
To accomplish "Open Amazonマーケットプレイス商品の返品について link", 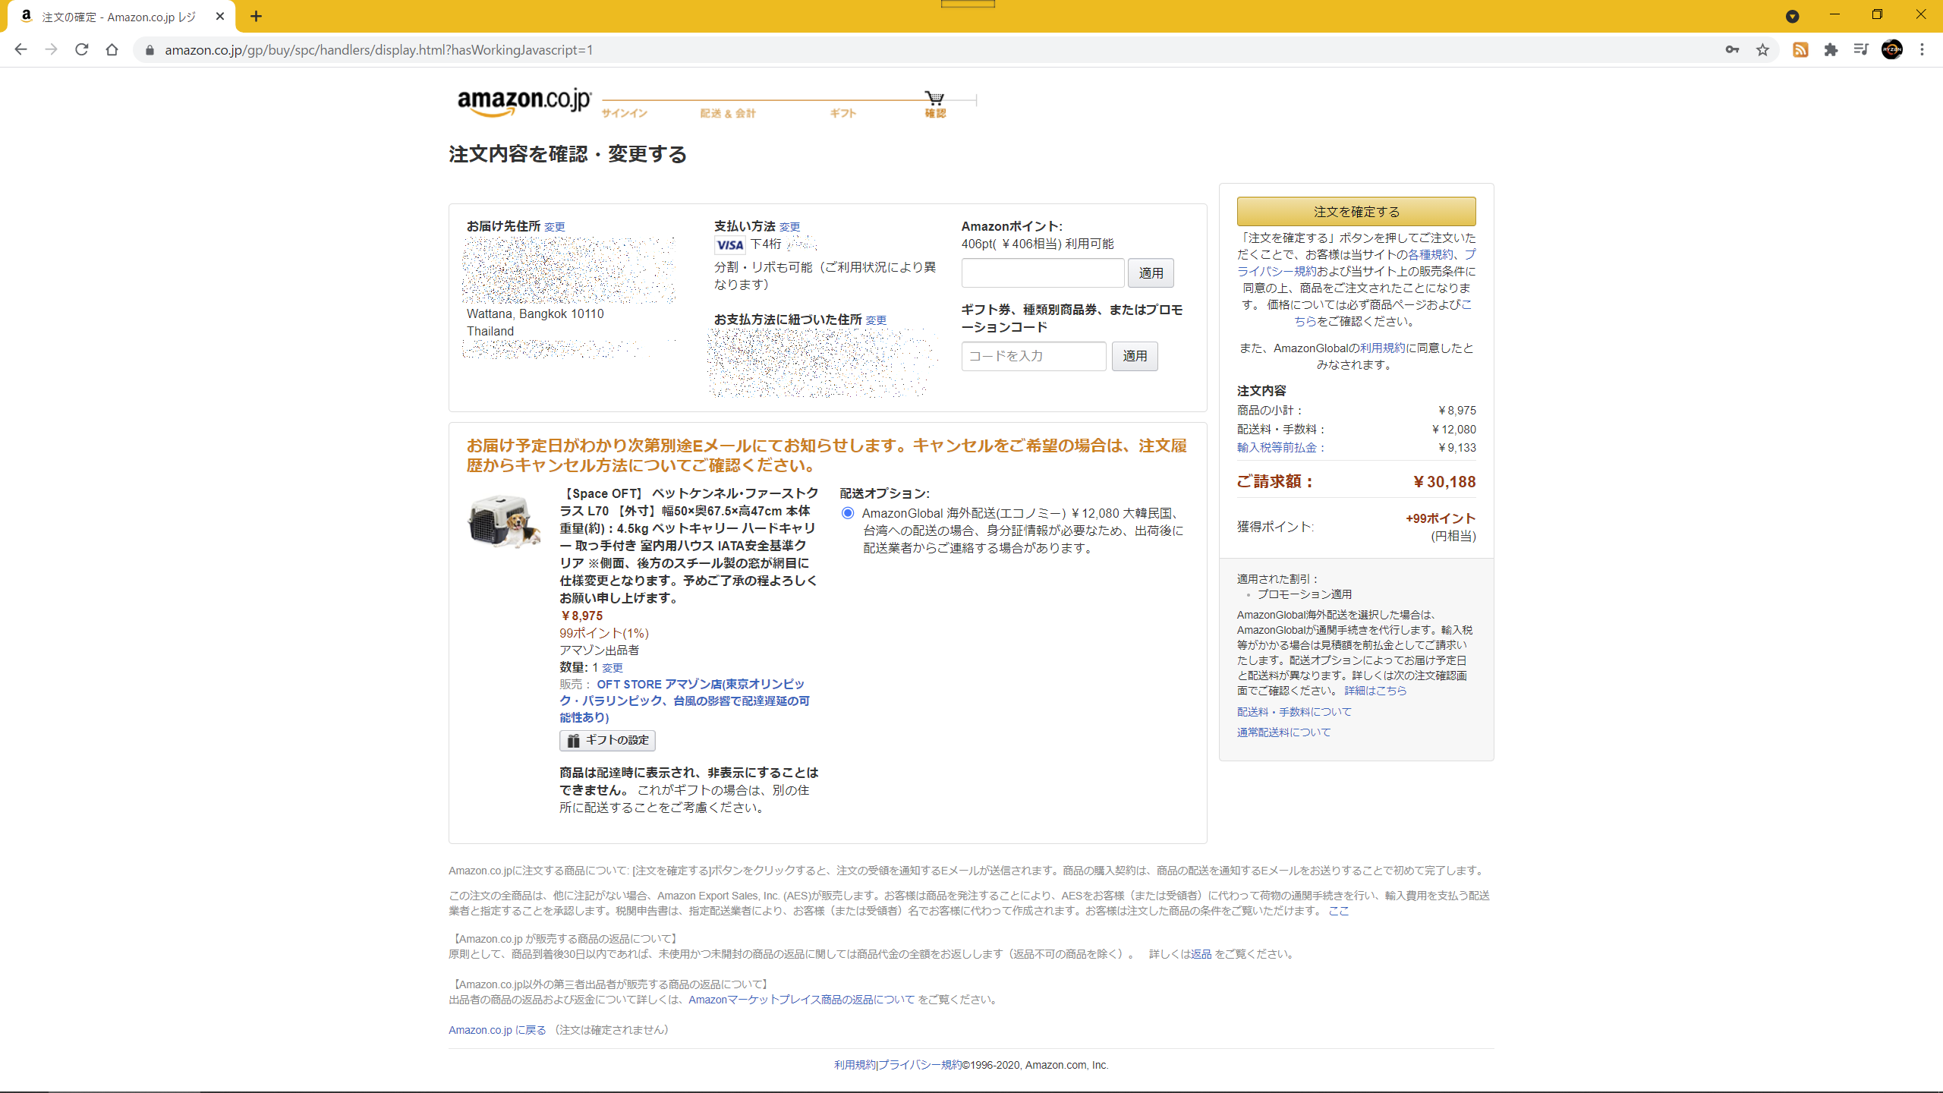I will 801,1000.
